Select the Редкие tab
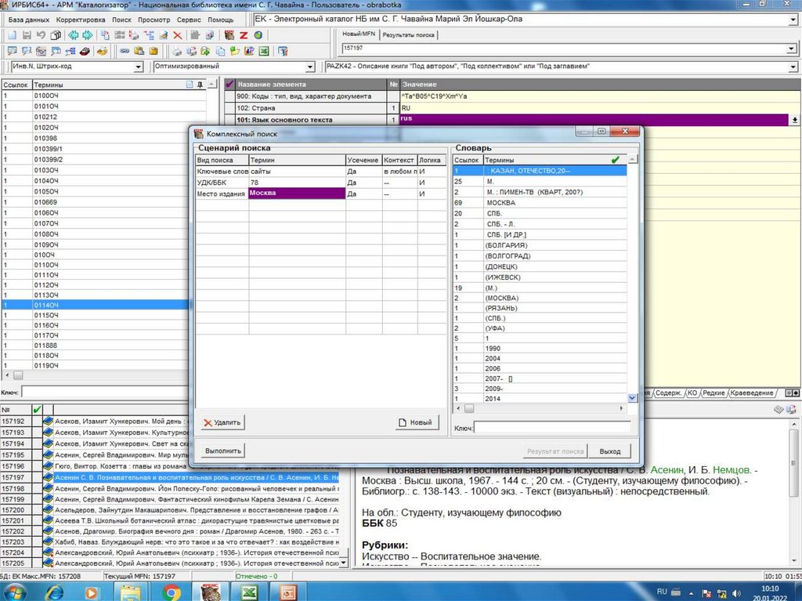The width and height of the screenshot is (802, 601). click(713, 393)
